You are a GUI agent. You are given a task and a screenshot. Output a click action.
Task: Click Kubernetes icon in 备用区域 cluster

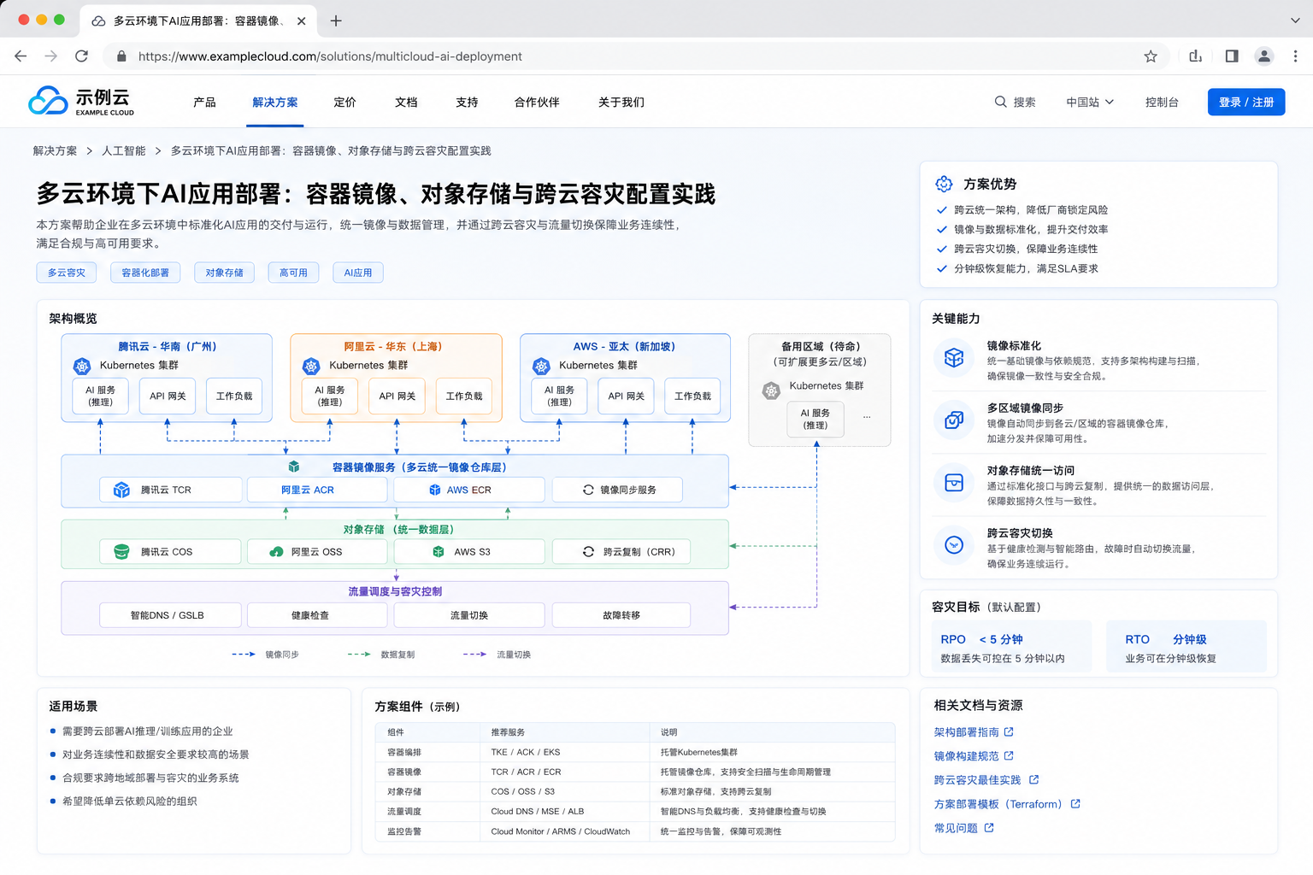[x=771, y=391]
